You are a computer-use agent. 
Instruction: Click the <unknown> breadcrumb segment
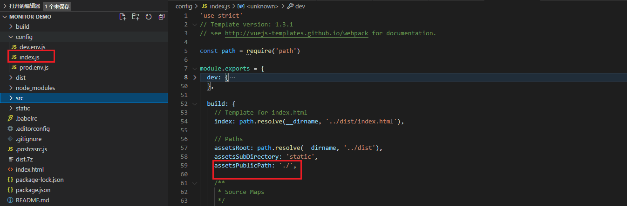click(262, 6)
